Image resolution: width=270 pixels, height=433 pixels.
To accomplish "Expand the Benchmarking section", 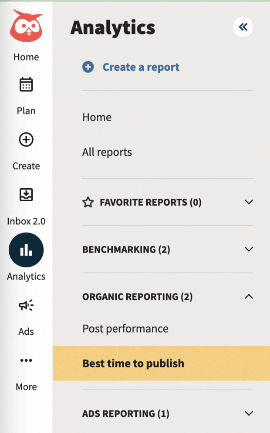I will pos(249,249).
